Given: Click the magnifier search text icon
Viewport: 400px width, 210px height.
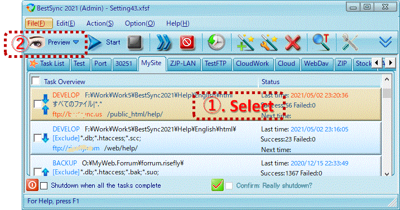Looking at the screenshot, I should coord(321,42).
